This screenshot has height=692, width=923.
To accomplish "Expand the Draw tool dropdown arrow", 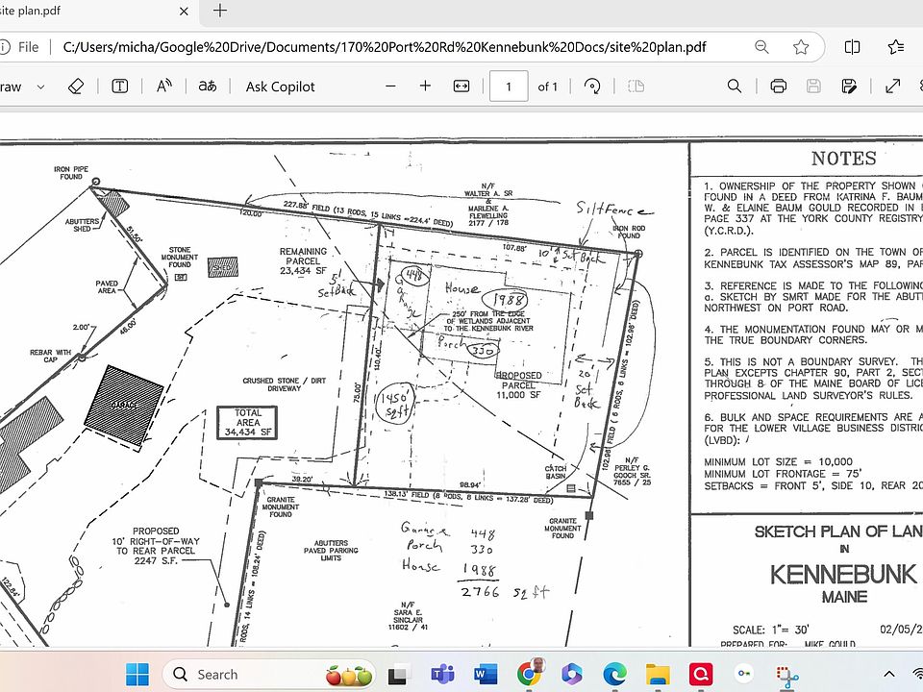I will [x=40, y=87].
